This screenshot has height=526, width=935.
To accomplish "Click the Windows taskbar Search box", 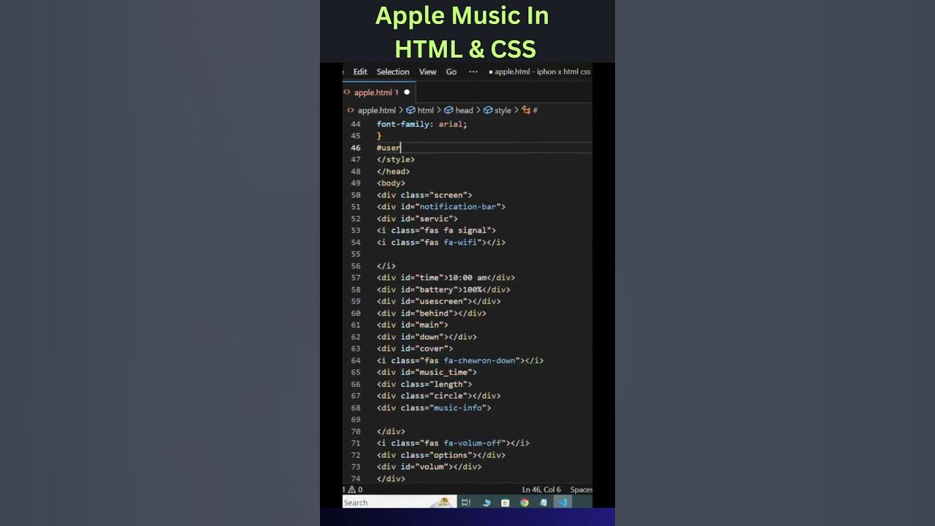I will 399,503.
